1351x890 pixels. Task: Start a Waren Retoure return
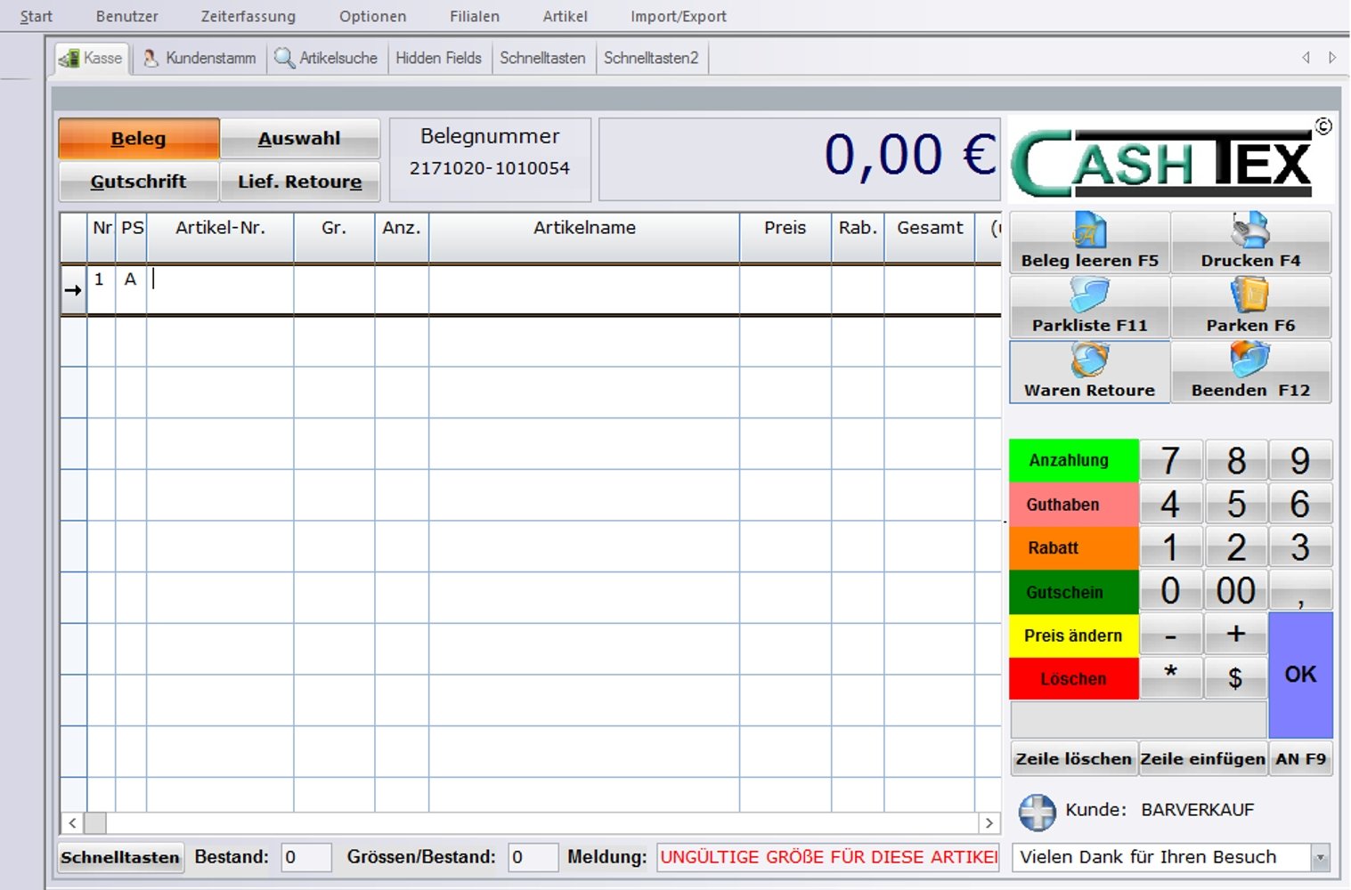point(1089,372)
